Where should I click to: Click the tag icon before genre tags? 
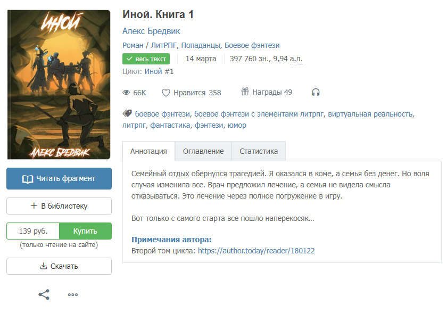(x=127, y=113)
